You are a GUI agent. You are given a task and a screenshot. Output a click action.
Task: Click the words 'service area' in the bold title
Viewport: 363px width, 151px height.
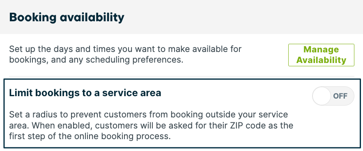click(x=132, y=93)
